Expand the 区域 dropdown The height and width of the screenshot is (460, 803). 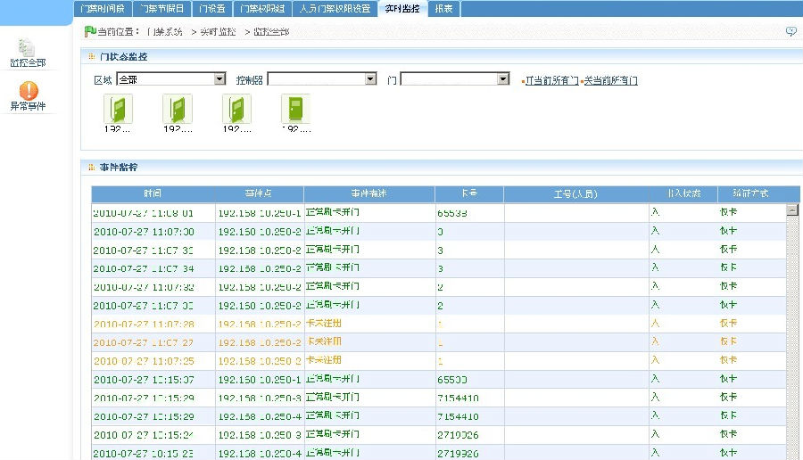[219, 79]
